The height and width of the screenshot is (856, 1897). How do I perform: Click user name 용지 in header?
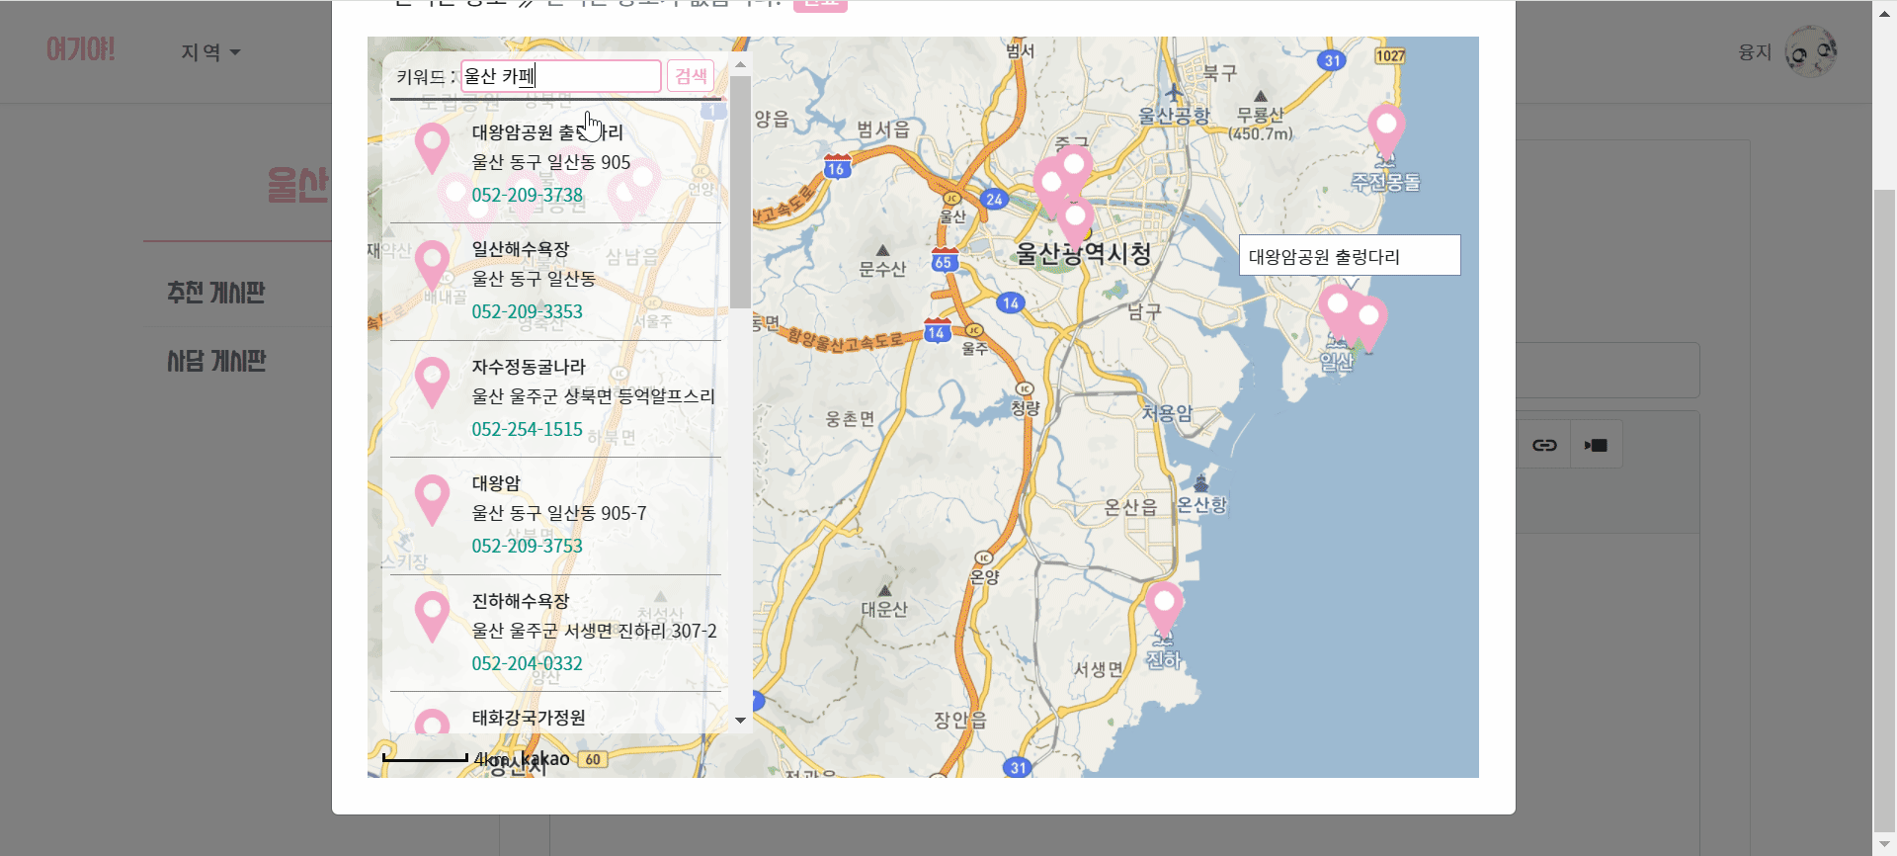tap(1755, 52)
